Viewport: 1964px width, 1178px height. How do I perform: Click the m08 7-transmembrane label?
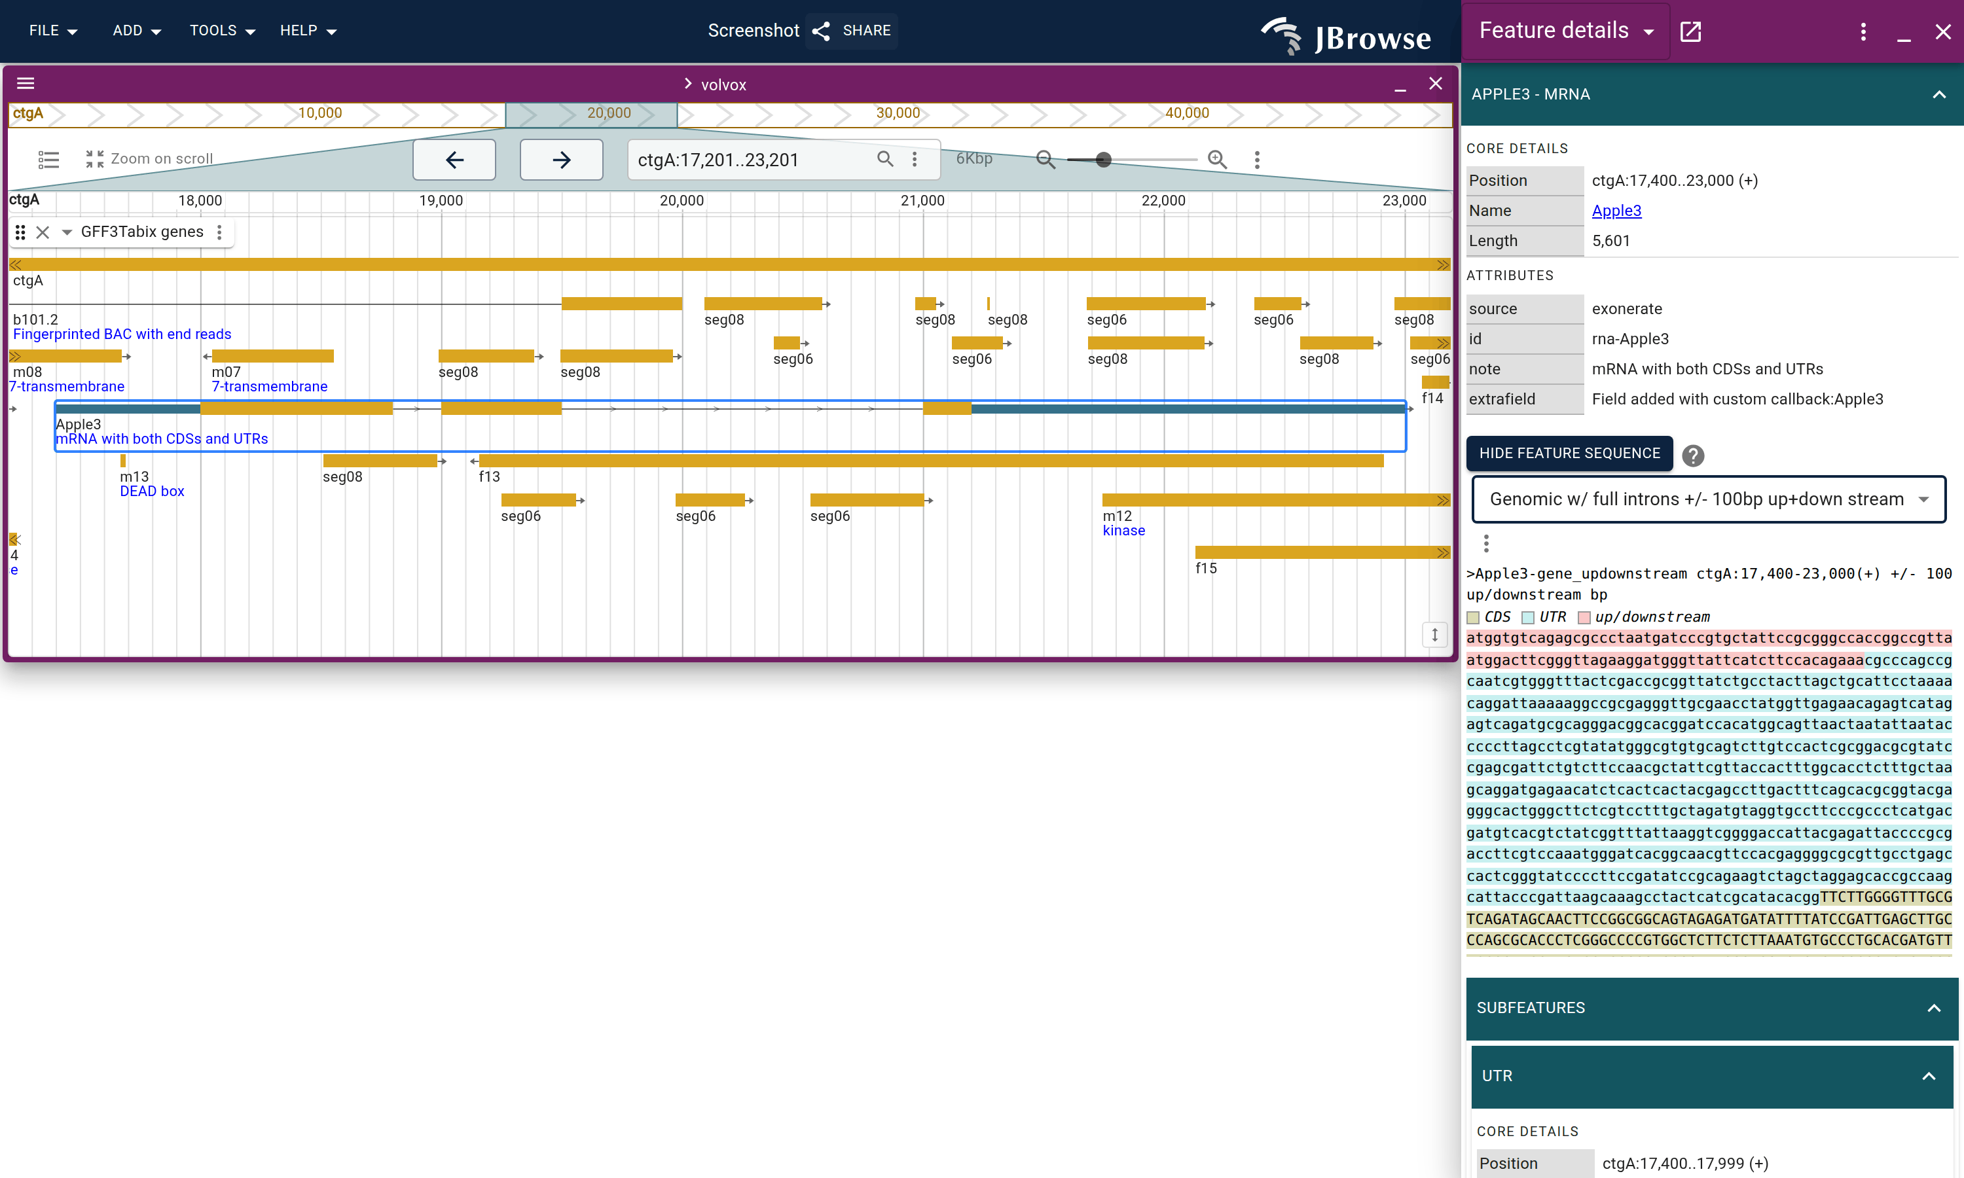click(x=67, y=387)
